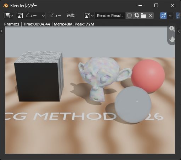Click the rendered cube in image
This screenshot has height=160, width=181.
(x=39, y=76)
